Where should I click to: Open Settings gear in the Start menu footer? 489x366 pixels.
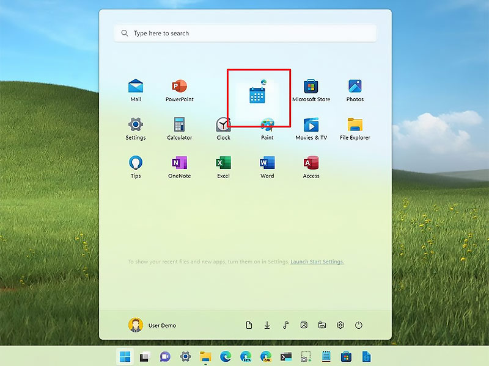point(340,325)
